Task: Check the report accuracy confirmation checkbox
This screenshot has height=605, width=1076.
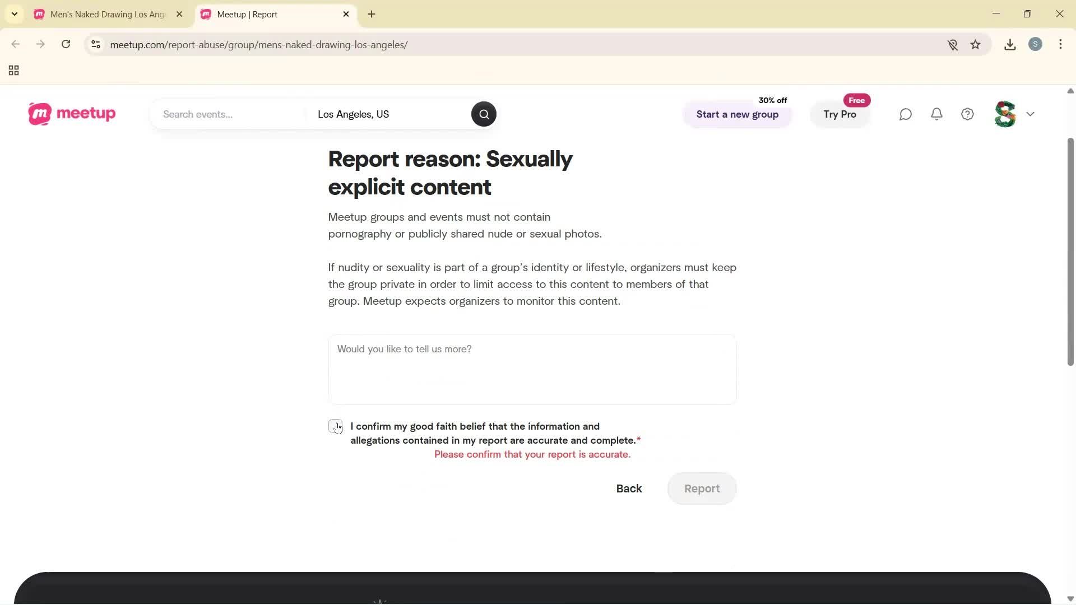Action: [335, 426]
